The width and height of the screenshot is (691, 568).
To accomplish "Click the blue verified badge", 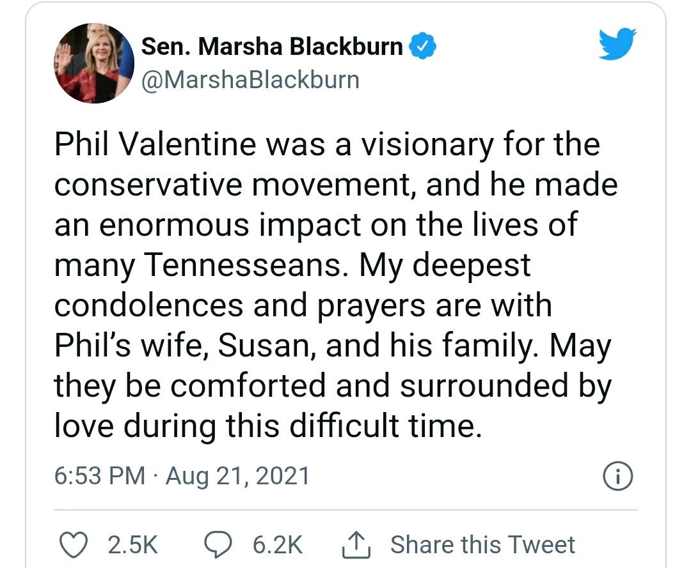I will coord(422,46).
